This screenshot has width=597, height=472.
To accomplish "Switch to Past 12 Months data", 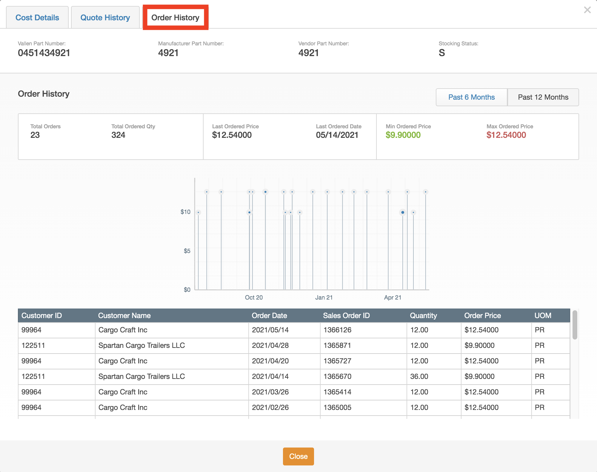I will coord(543,97).
